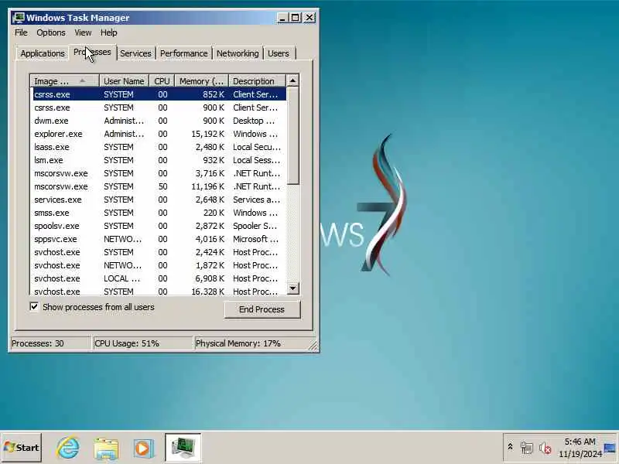Select svchost.exe with 2,424 K memory
619x464 pixels.
(159, 252)
